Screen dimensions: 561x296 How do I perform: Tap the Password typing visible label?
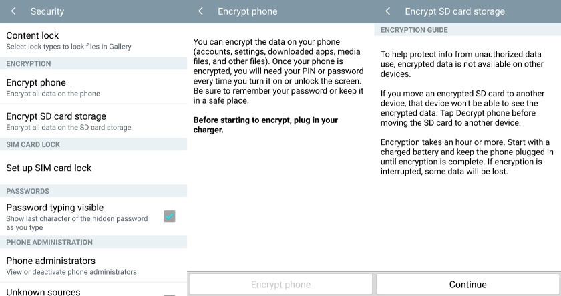[55, 208]
